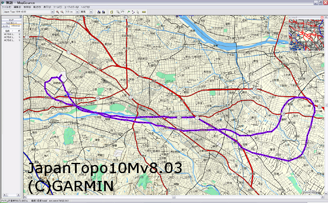Open the ファイル (File) menu
Screen dimensions: 328x203
click(6, 7)
